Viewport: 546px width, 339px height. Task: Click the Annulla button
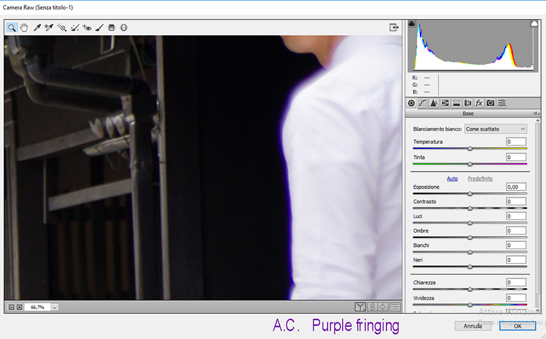pyautogui.click(x=473, y=326)
